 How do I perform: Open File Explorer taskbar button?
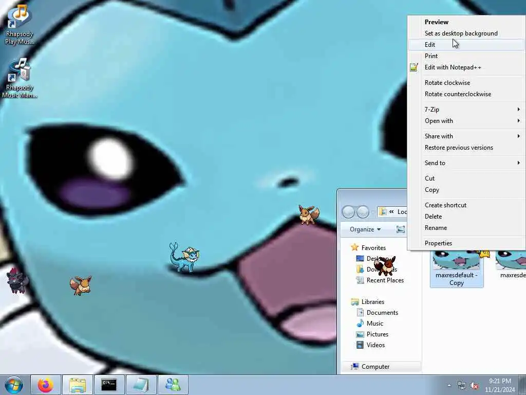pyautogui.click(x=78, y=385)
